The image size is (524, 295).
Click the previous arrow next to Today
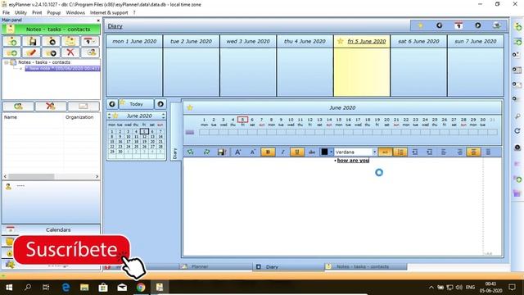coord(112,104)
